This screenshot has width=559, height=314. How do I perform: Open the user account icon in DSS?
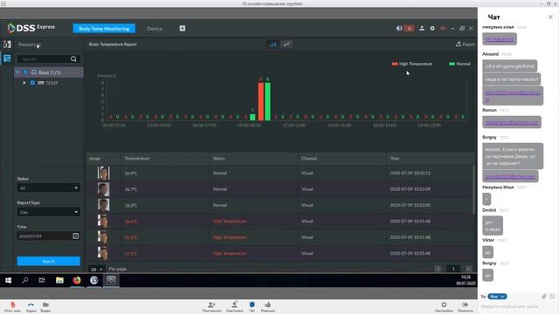422,28
